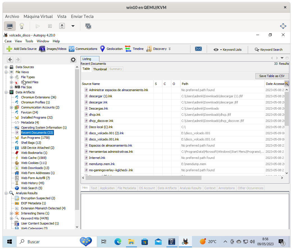Expand the Keyword Hits node

click(x=12, y=218)
